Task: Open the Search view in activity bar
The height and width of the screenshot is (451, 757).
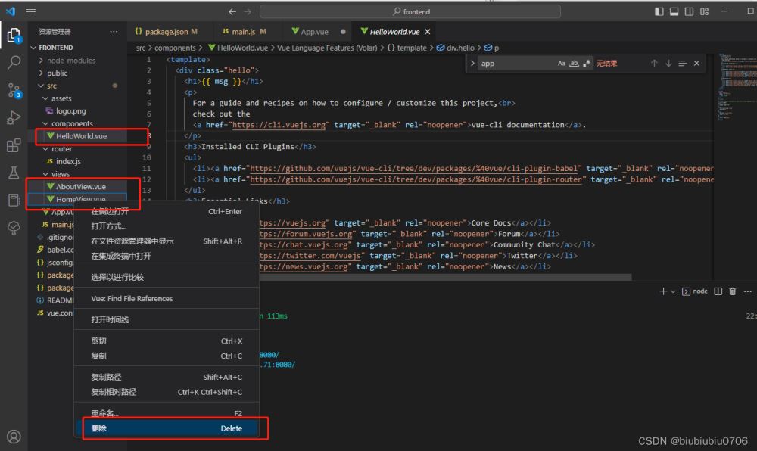Action: pyautogui.click(x=14, y=63)
